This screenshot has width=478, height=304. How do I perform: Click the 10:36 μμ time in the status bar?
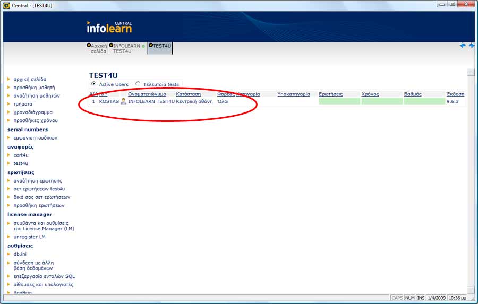pos(457,298)
